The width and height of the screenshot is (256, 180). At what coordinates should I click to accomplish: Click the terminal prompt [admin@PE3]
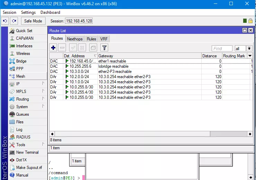point(62,178)
